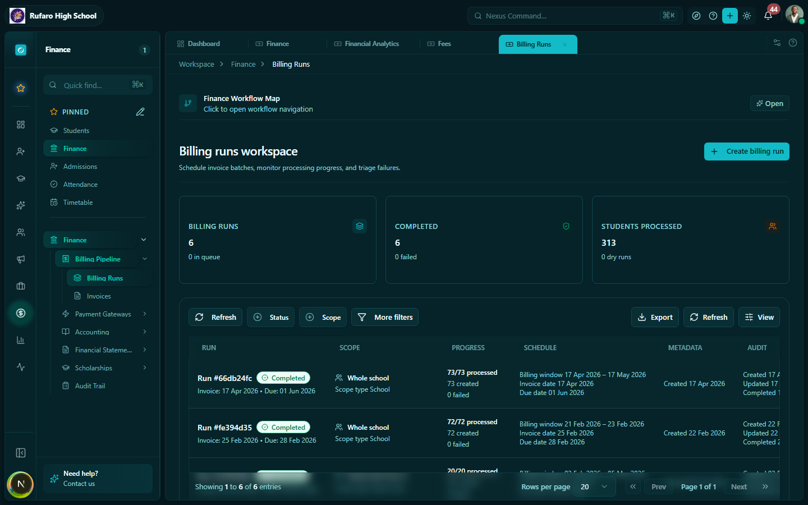Click Open workflow map button
808x505 pixels.
coord(770,103)
